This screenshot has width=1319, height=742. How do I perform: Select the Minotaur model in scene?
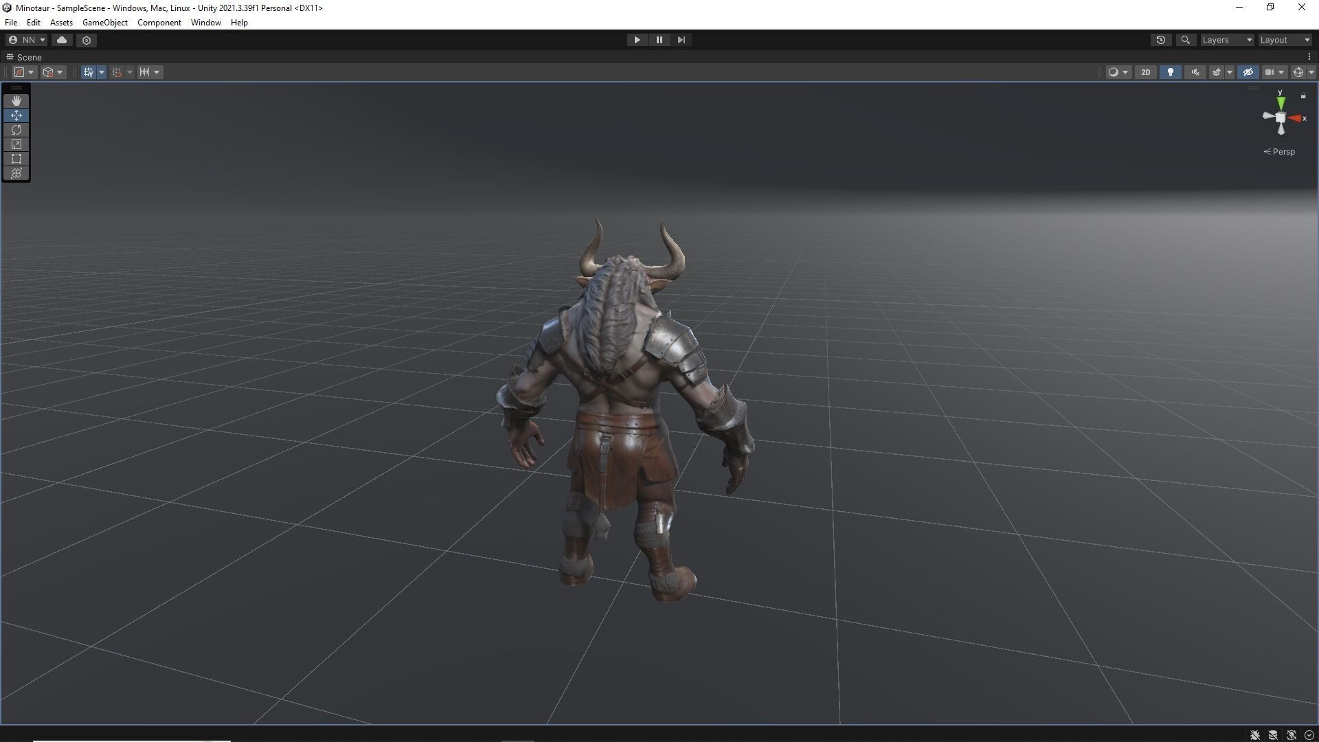[624, 412]
